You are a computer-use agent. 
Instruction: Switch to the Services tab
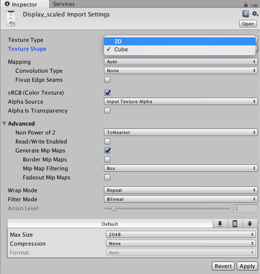64,4
